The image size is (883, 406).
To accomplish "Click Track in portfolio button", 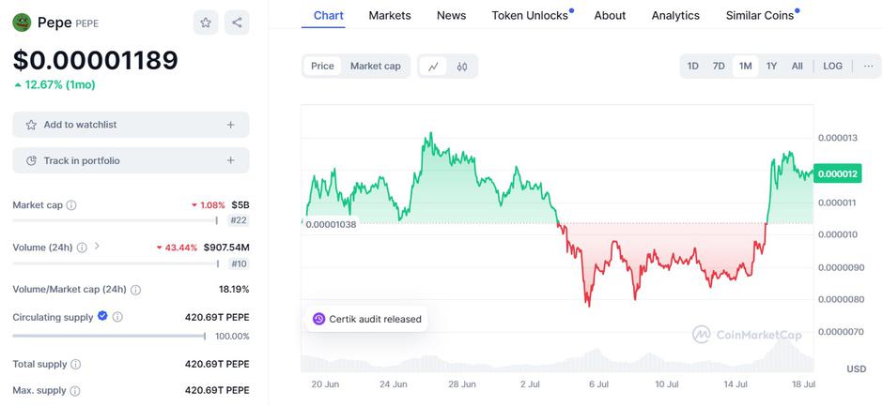I will tap(131, 161).
